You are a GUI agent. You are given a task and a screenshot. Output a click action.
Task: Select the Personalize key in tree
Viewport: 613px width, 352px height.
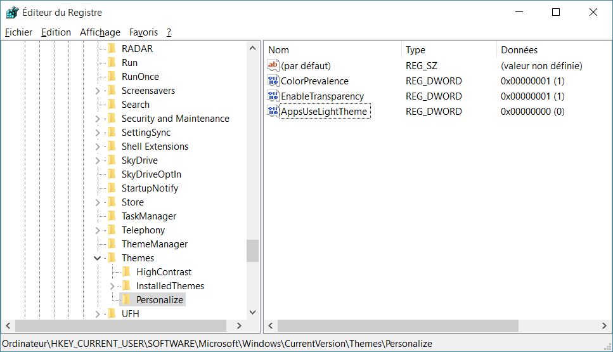(x=160, y=299)
